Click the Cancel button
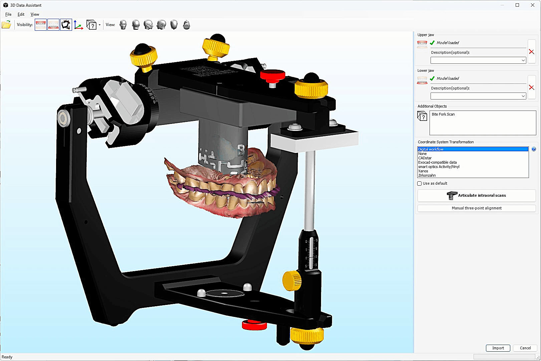 (x=525, y=348)
